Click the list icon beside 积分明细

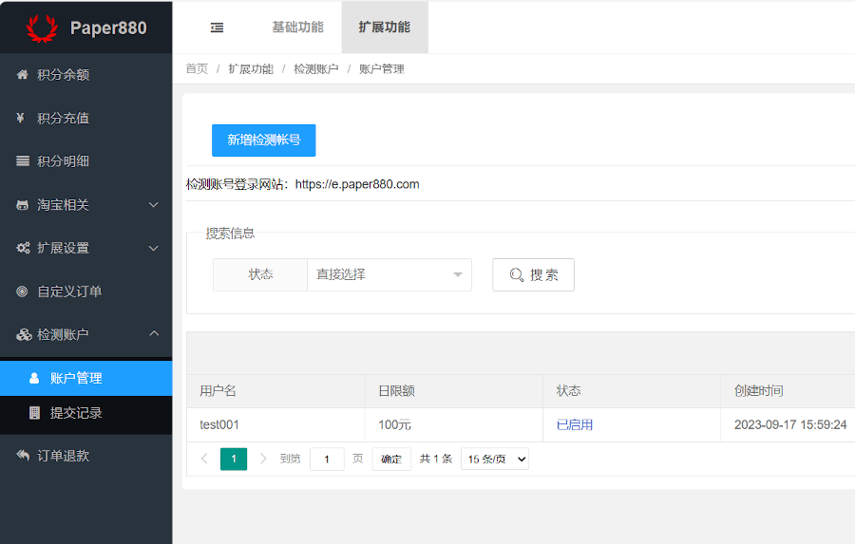pos(23,161)
